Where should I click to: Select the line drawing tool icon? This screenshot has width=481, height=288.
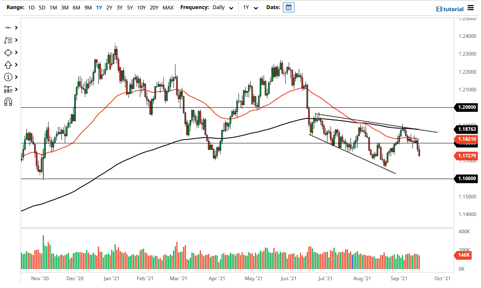[8, 28]
